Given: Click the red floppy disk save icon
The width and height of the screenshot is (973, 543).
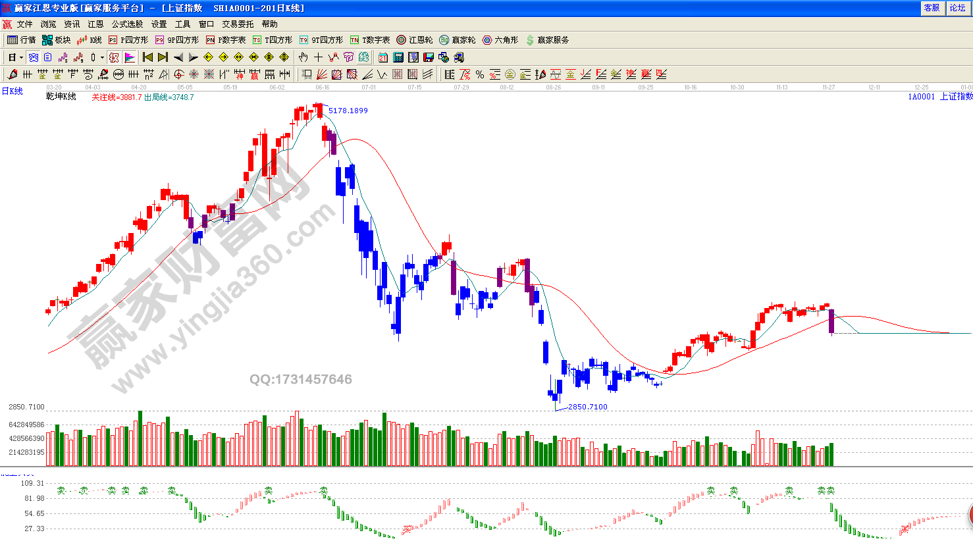Looking at the screenshot, I should (x=429, y=57).
